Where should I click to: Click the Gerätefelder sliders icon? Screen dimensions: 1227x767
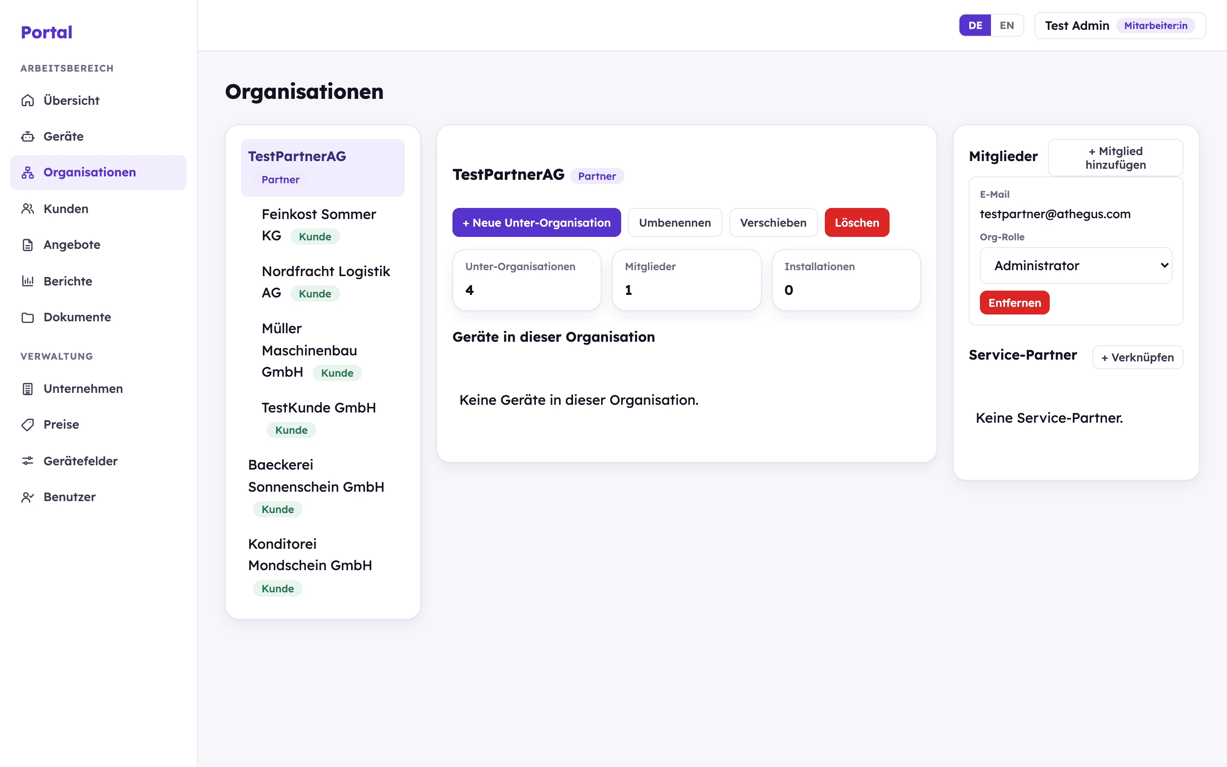click(x=28, y=461)
